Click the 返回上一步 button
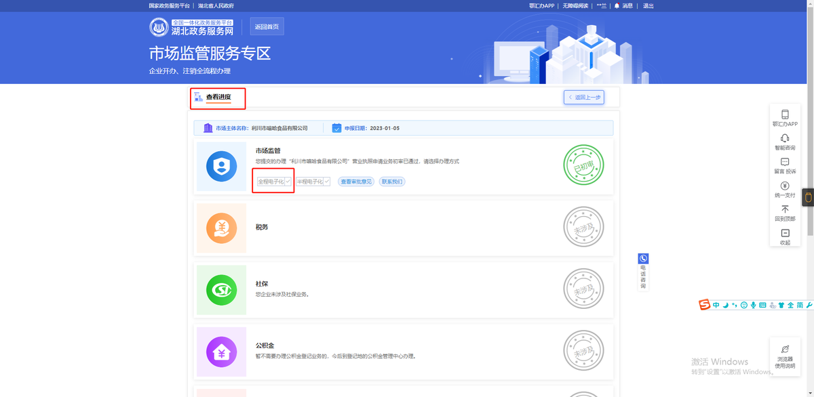The height and width of the screenshot is (397, 814). pos(583,98)
